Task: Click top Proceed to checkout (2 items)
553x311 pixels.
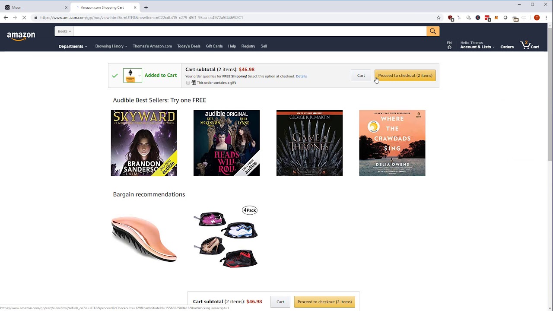Action: 405,76
